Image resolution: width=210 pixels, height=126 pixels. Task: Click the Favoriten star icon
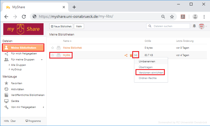(x=6, y=83)
